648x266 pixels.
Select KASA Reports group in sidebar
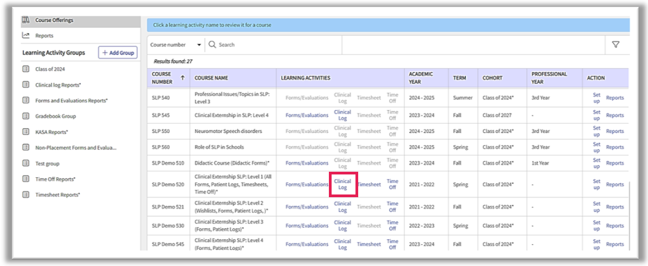(52, 132)
